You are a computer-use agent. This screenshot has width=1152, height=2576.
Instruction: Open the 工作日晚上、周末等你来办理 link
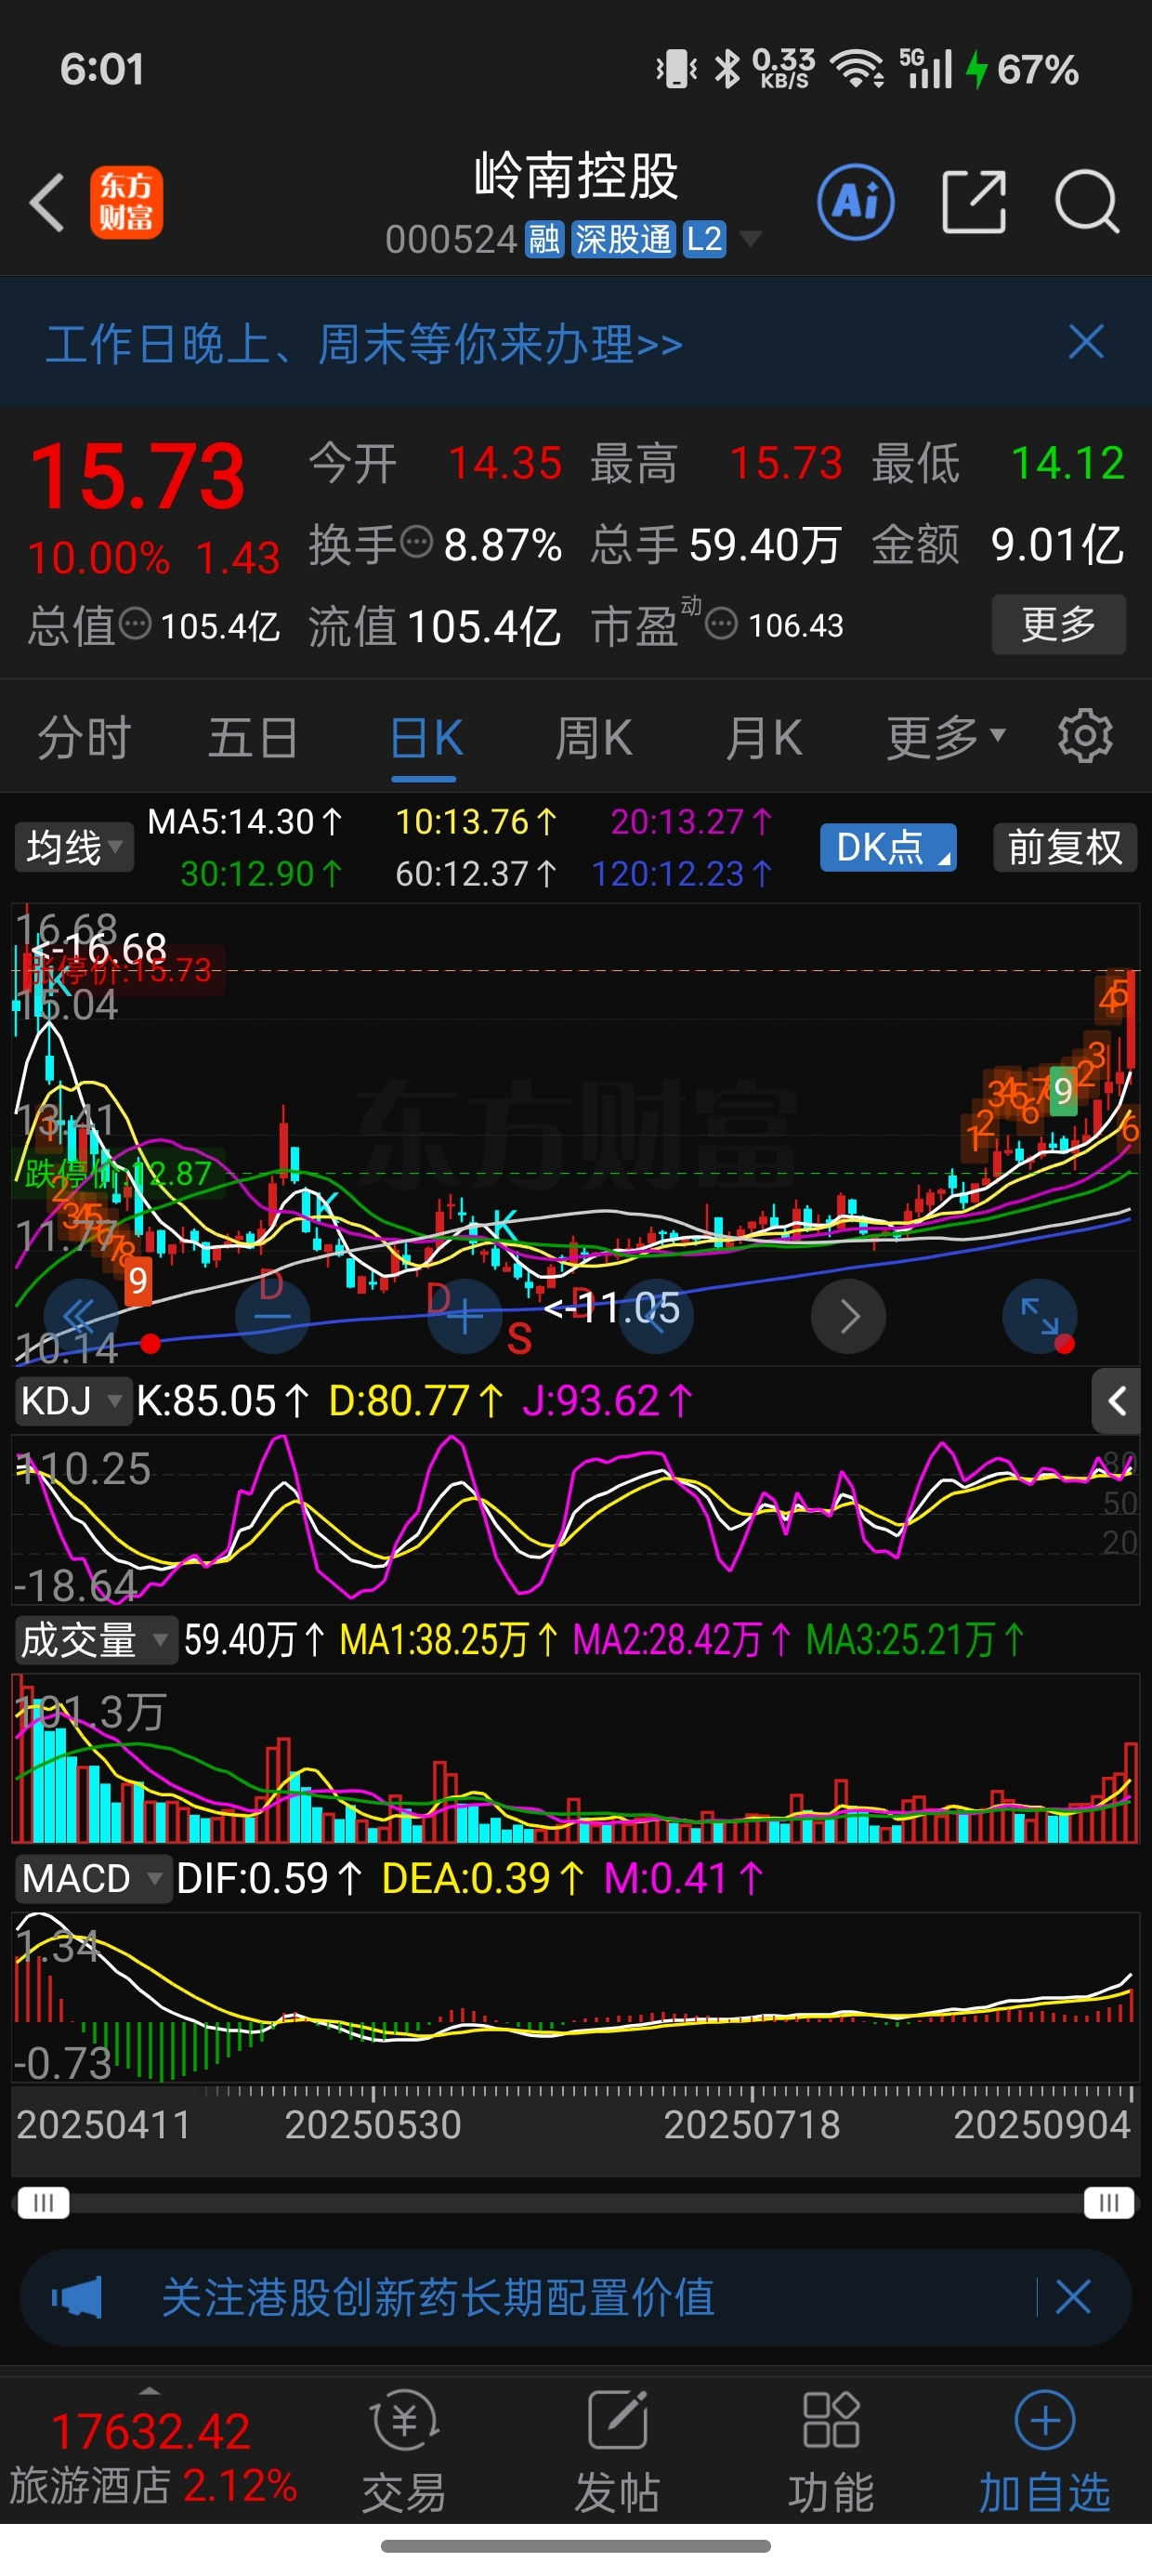click(x=364, y=344)
